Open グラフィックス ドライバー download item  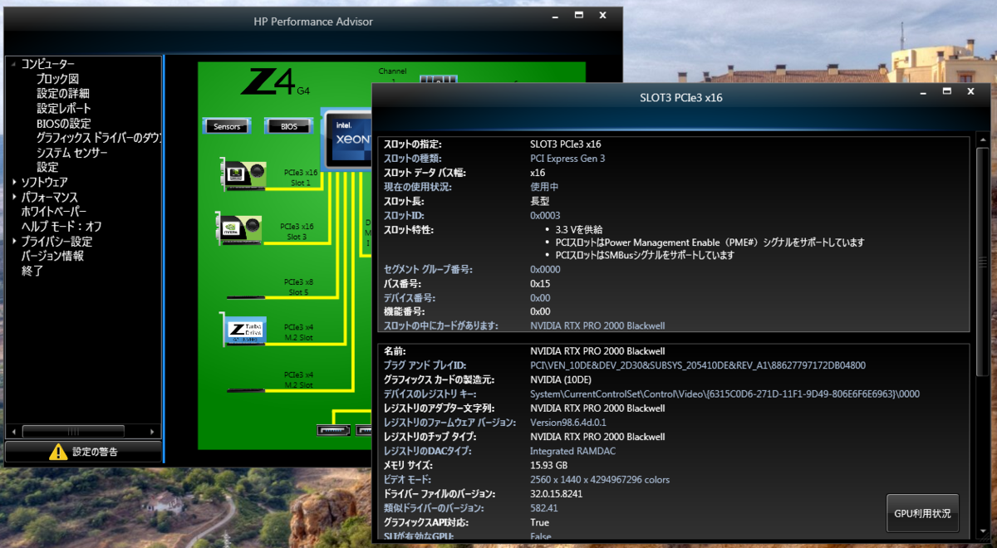[x=98, y=138]
